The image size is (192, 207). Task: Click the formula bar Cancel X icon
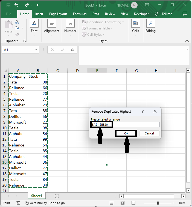[x=53, y=50]
